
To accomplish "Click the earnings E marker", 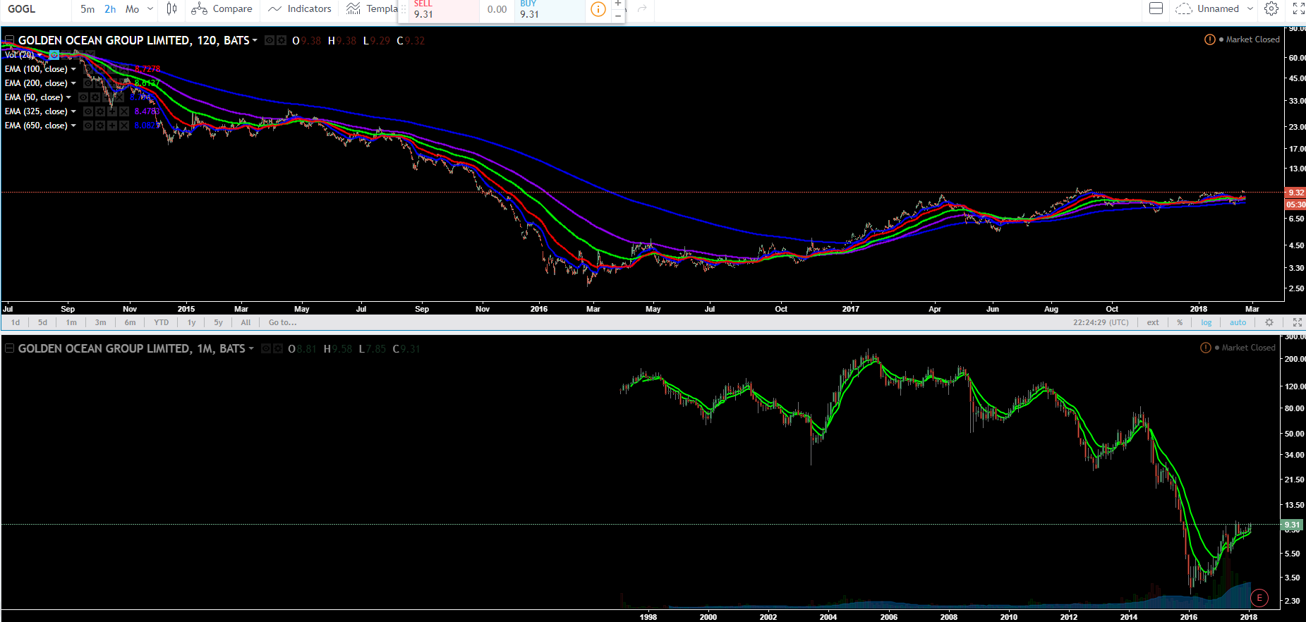I will [x=1259, y=598].
